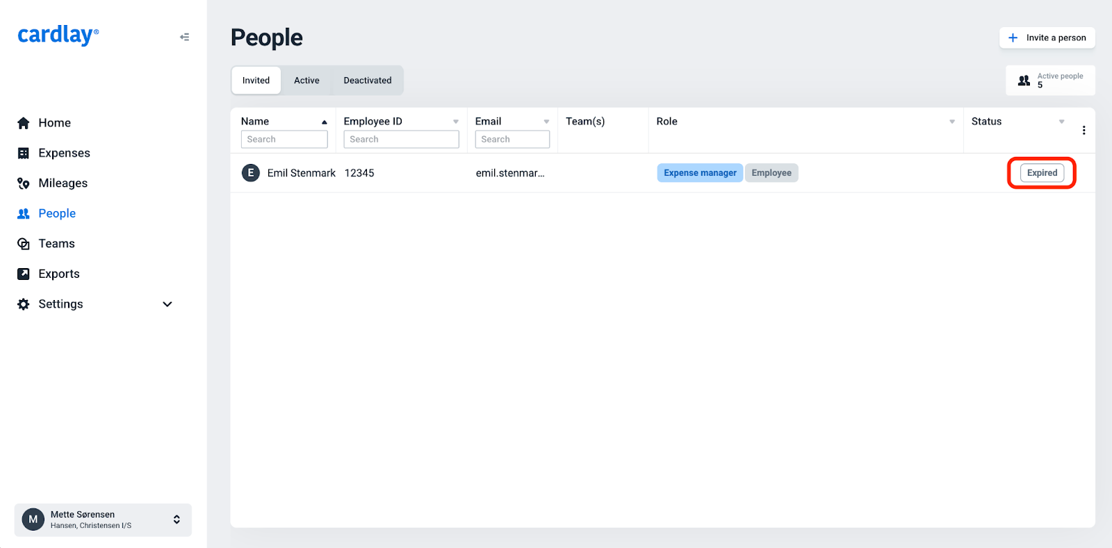
Task: Expand the Settings submenu chevron
Action: [x=167, y=304]
